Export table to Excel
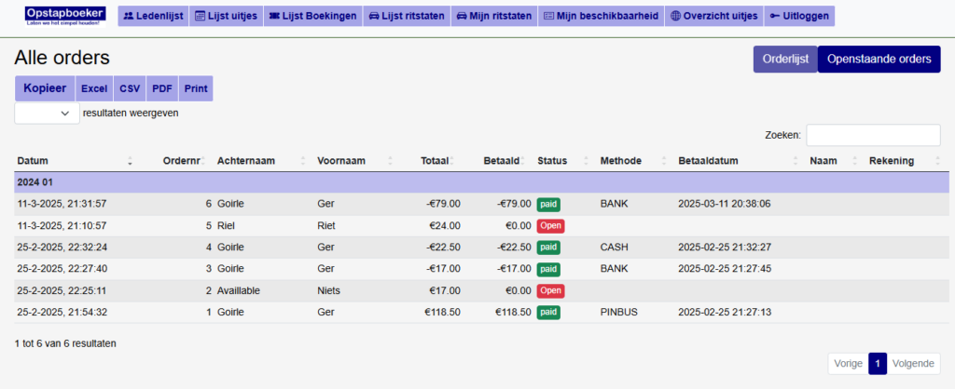This screenshot has width=955, height=389. tap(93, 88)
